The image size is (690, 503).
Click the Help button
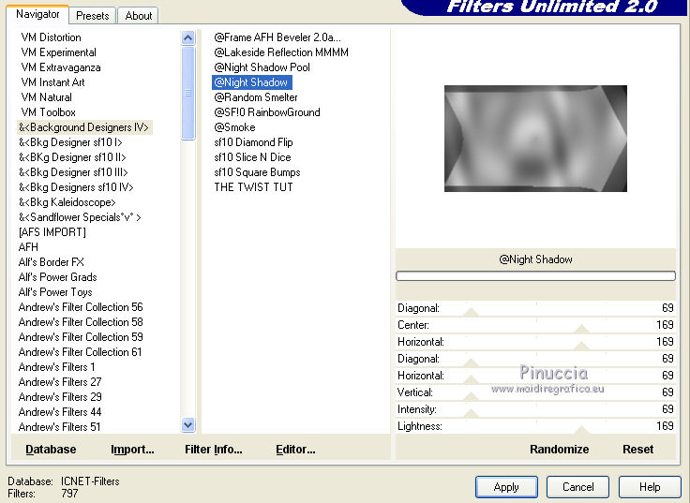(x=650, y=487)
